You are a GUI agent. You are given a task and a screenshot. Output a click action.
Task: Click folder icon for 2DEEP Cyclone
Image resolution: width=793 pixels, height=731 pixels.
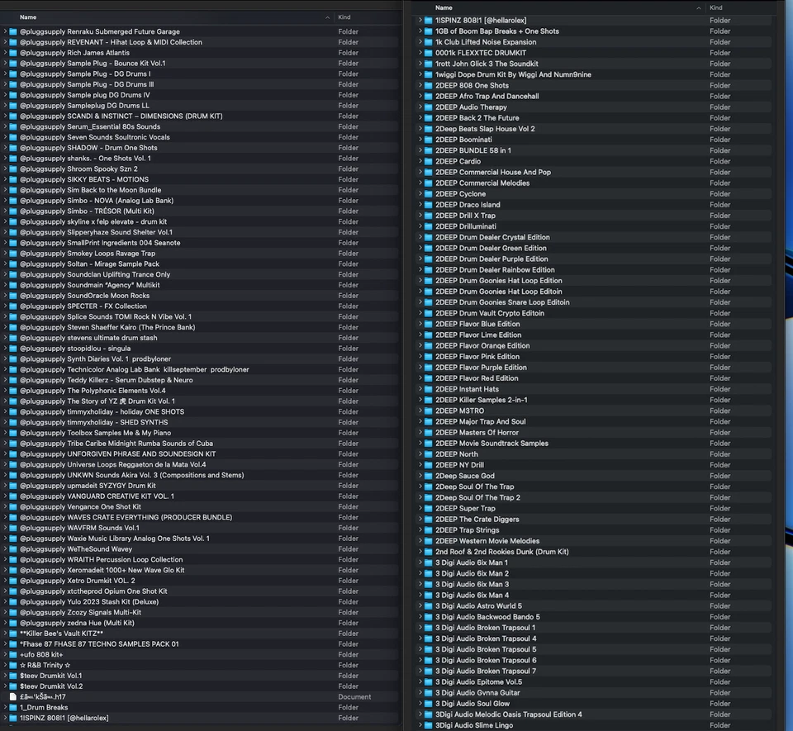pos(429,194)
